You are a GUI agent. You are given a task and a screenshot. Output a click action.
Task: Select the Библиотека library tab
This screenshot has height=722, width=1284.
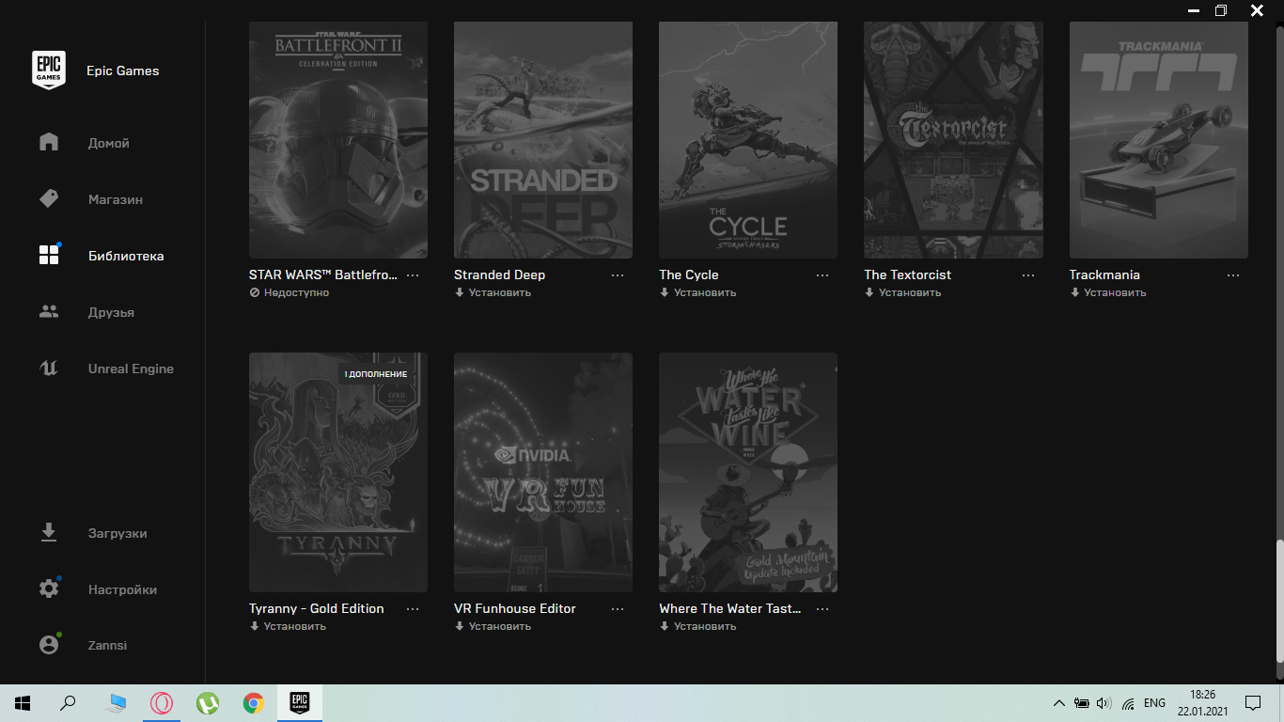(x=125, y=256)
